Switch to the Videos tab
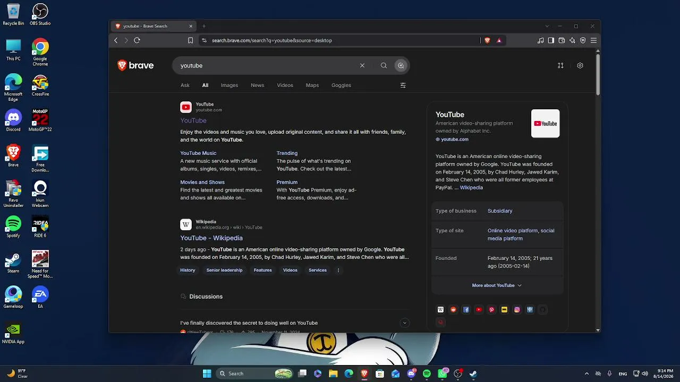 pyautogui.click(x=285, y=85)
